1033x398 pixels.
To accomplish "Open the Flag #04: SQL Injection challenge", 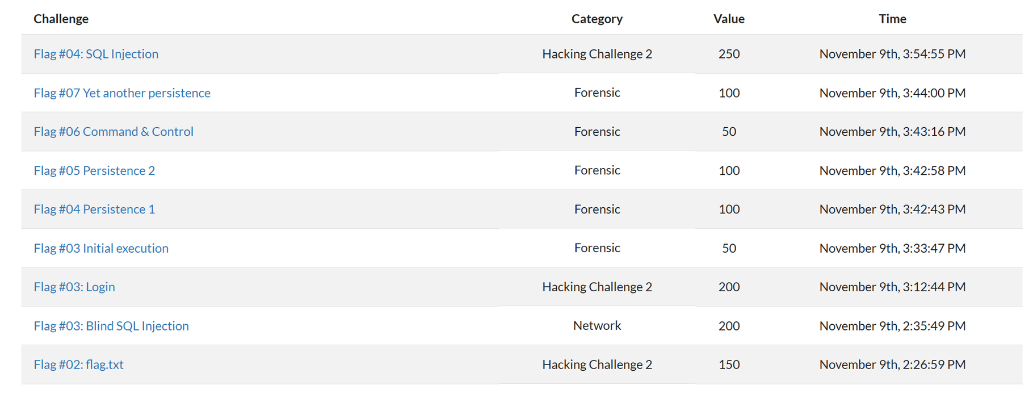I will click(x=96, y=54).
